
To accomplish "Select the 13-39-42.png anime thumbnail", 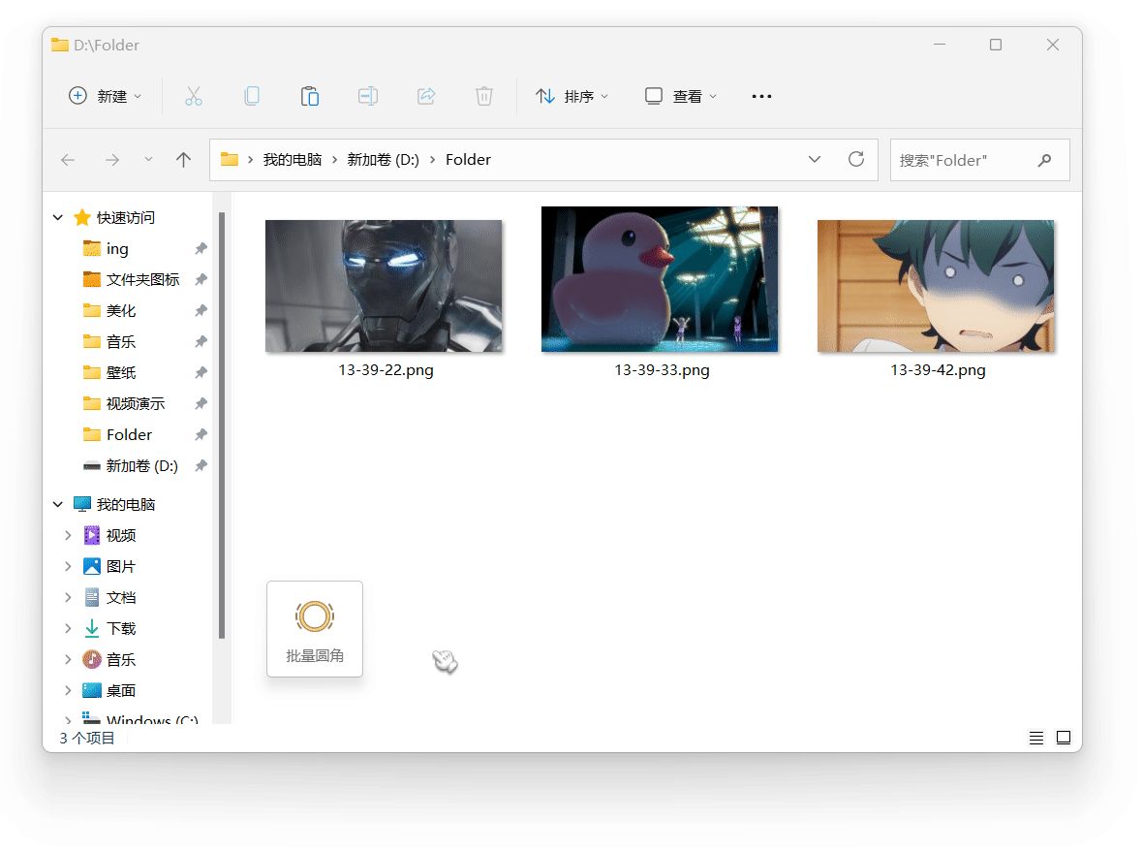I will pos(936,286).
